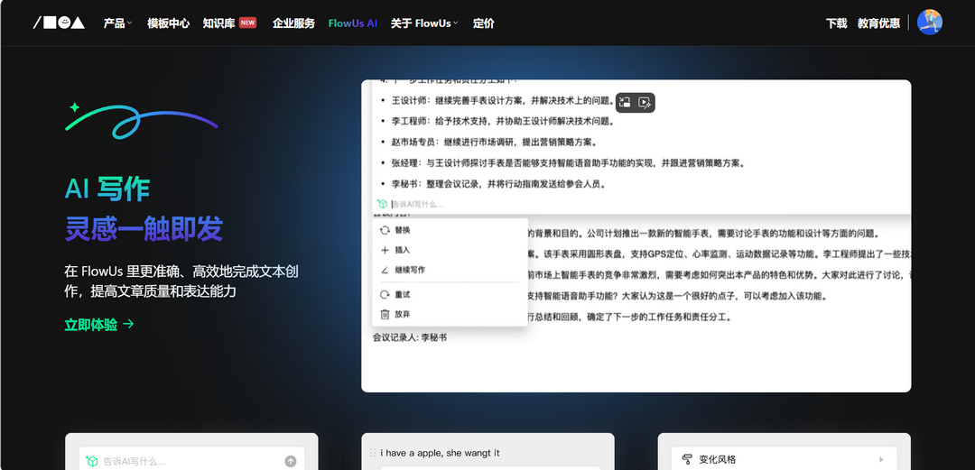Click the green AI cube icon in demo
The width and height of the screenshot is (975, 470).
[383, 204]
